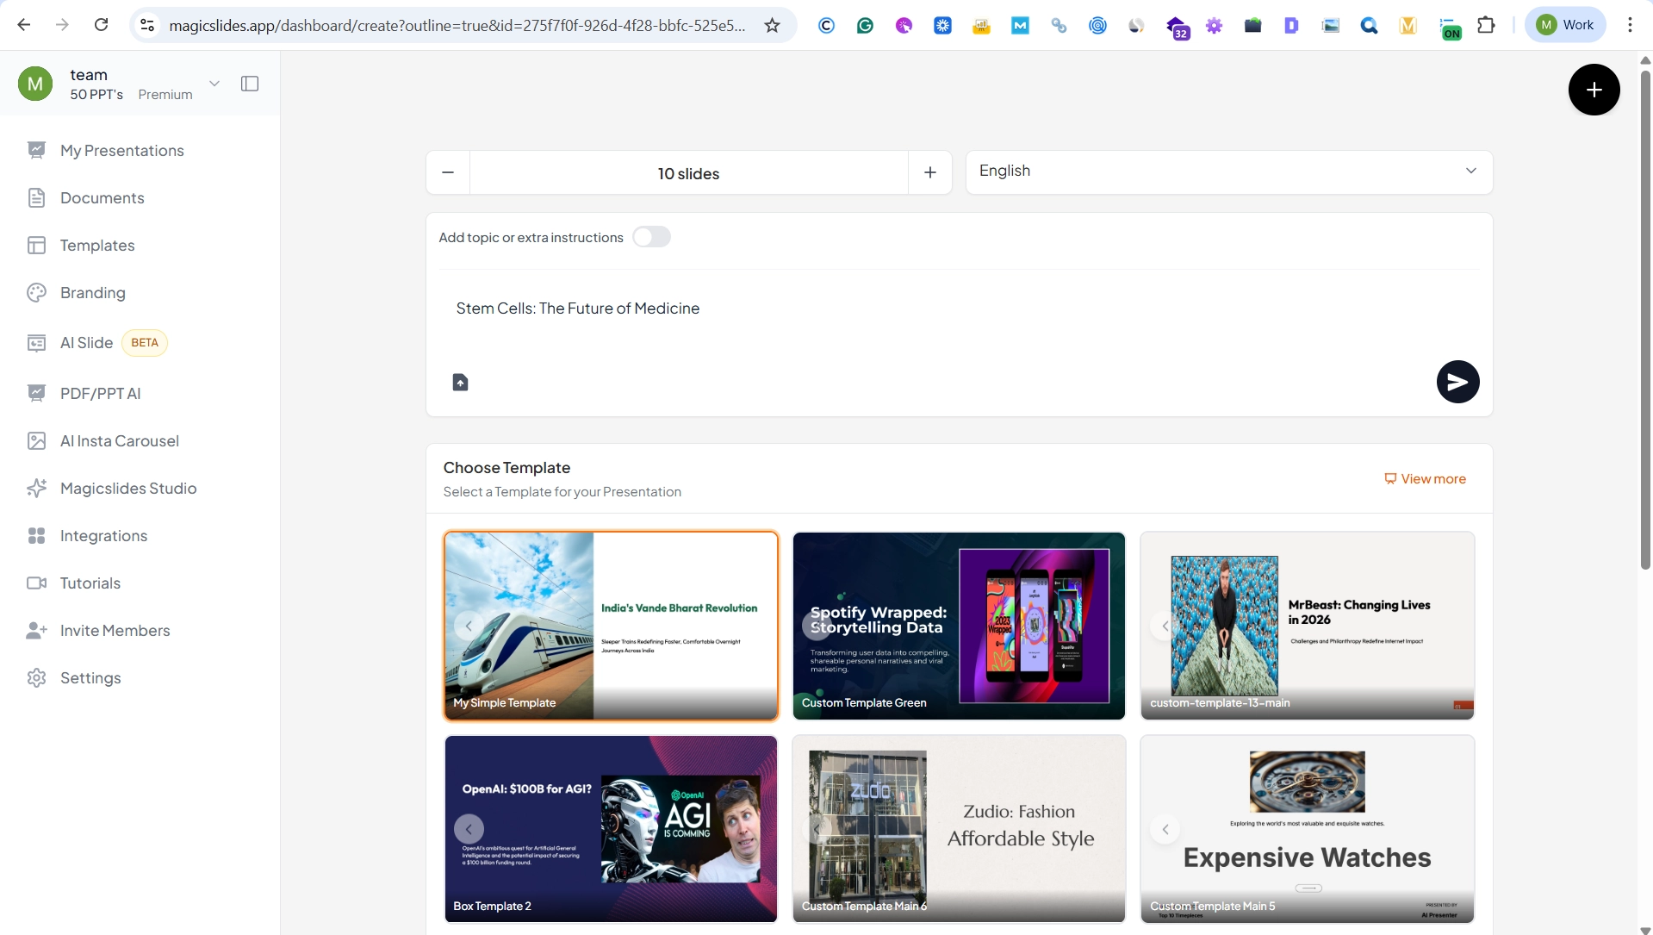Open Magicslides Studio in sidebar

[127, 489]
